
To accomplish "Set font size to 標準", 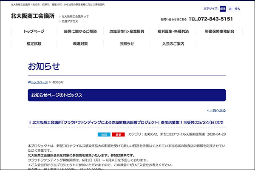I will (223, 8).
